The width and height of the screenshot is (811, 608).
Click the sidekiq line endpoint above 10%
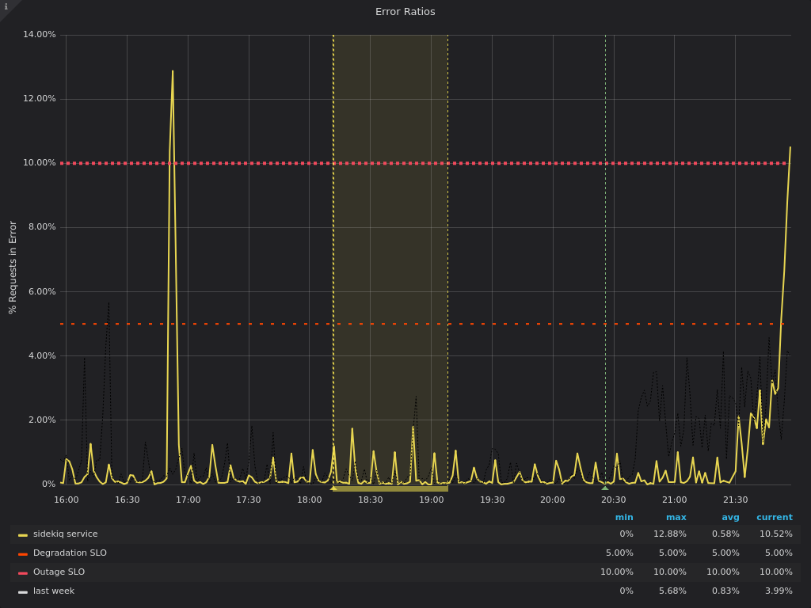pyautogui.click(x=790, y=147)
